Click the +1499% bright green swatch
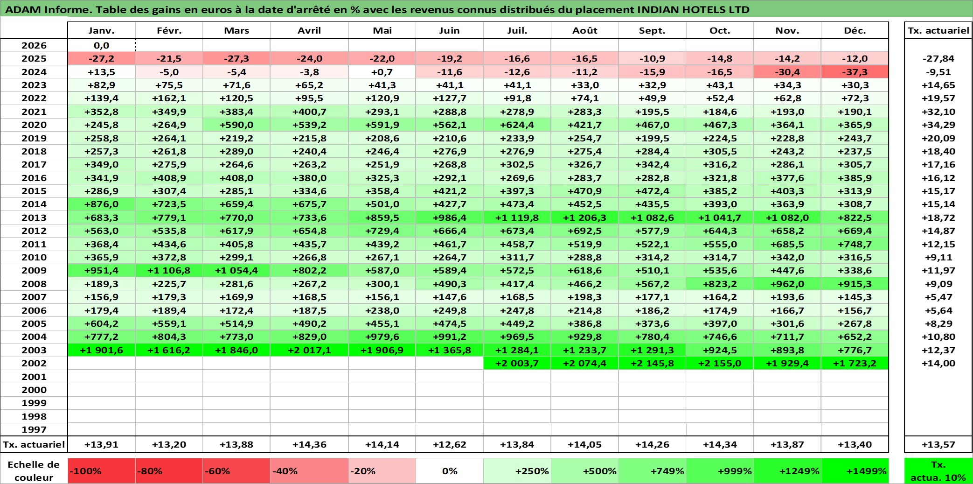This screenshot has height=484, width=973. [855, 471]
